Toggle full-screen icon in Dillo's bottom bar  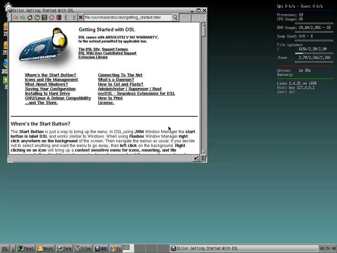[203, 158]
